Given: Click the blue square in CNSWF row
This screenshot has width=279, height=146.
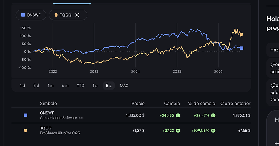Looking at the screenshot, I should (25, 115).
